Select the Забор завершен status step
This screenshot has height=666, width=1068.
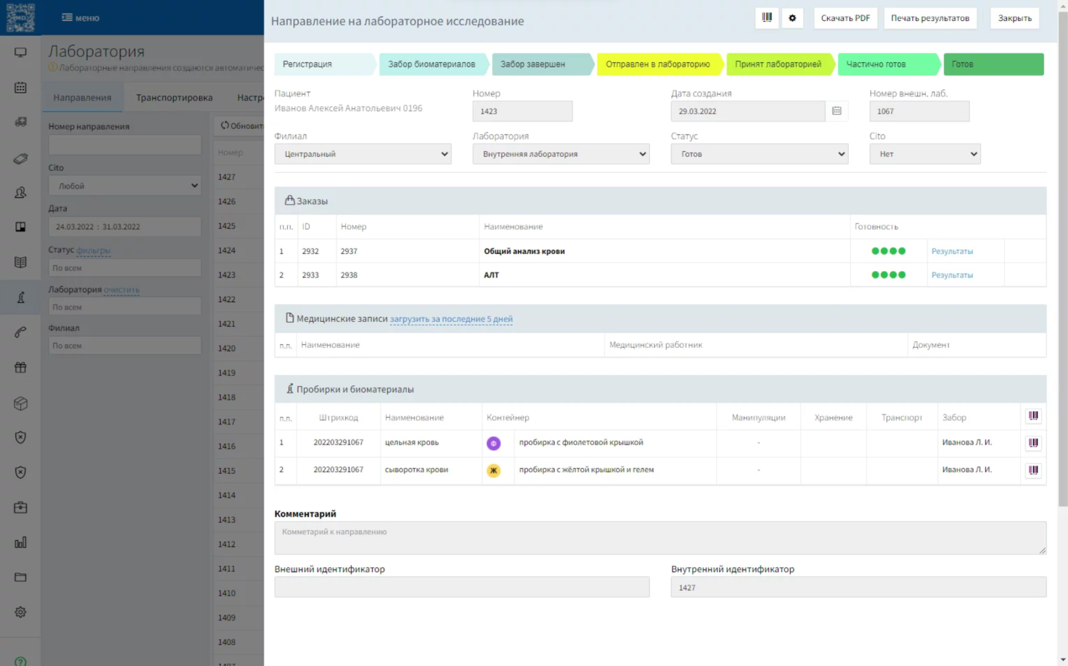(x=542, y=64)
